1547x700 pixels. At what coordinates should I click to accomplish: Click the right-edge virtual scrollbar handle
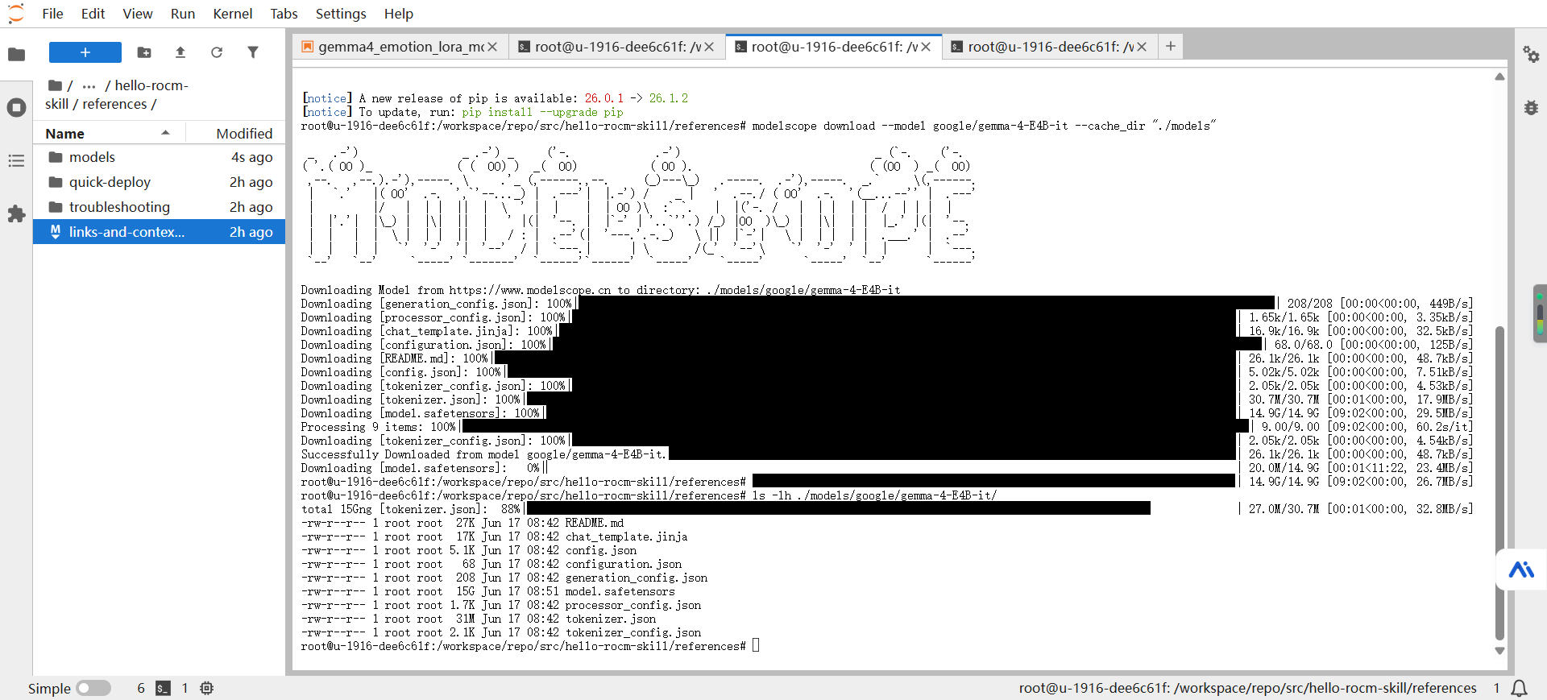[1540, 313]
